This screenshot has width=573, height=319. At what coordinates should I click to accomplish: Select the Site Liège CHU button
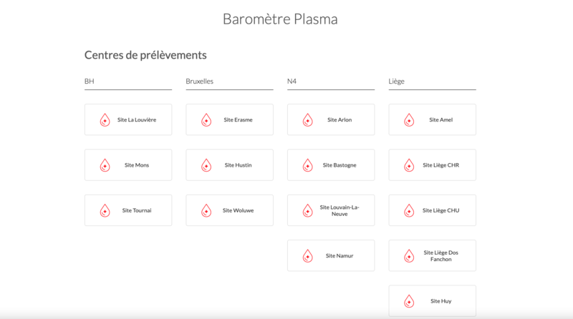433,210
